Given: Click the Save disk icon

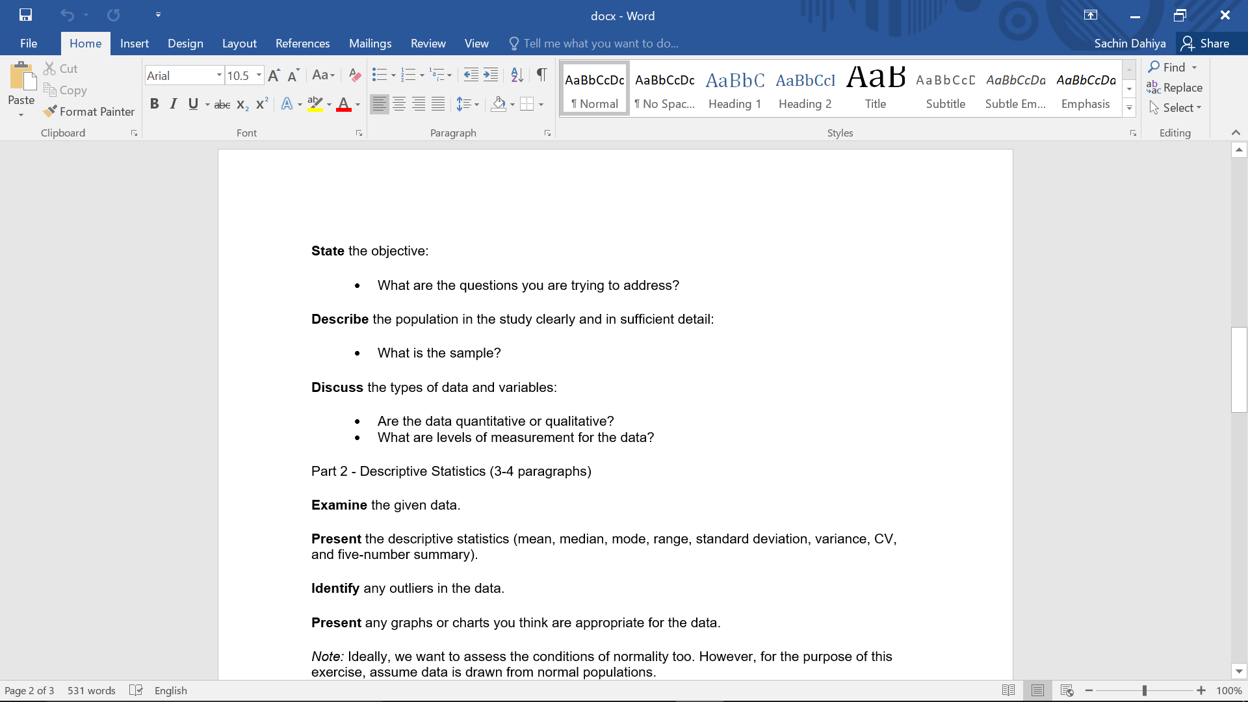Looking at the screenshot, I should pyautogui.click(x=25, y=15).
